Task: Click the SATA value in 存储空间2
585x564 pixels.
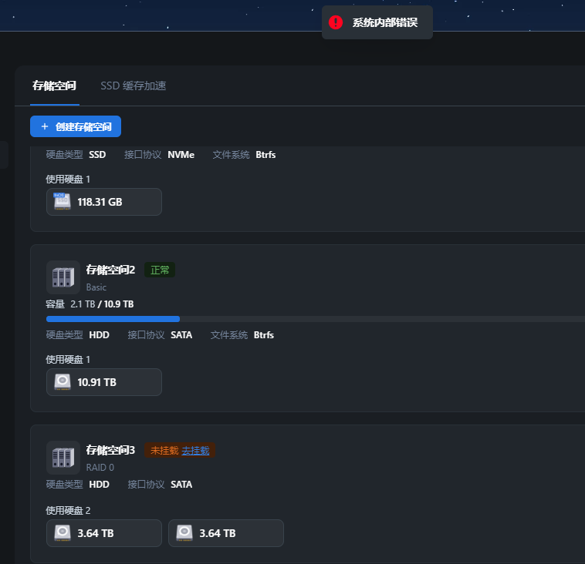Action: click(x=181, y=335)
